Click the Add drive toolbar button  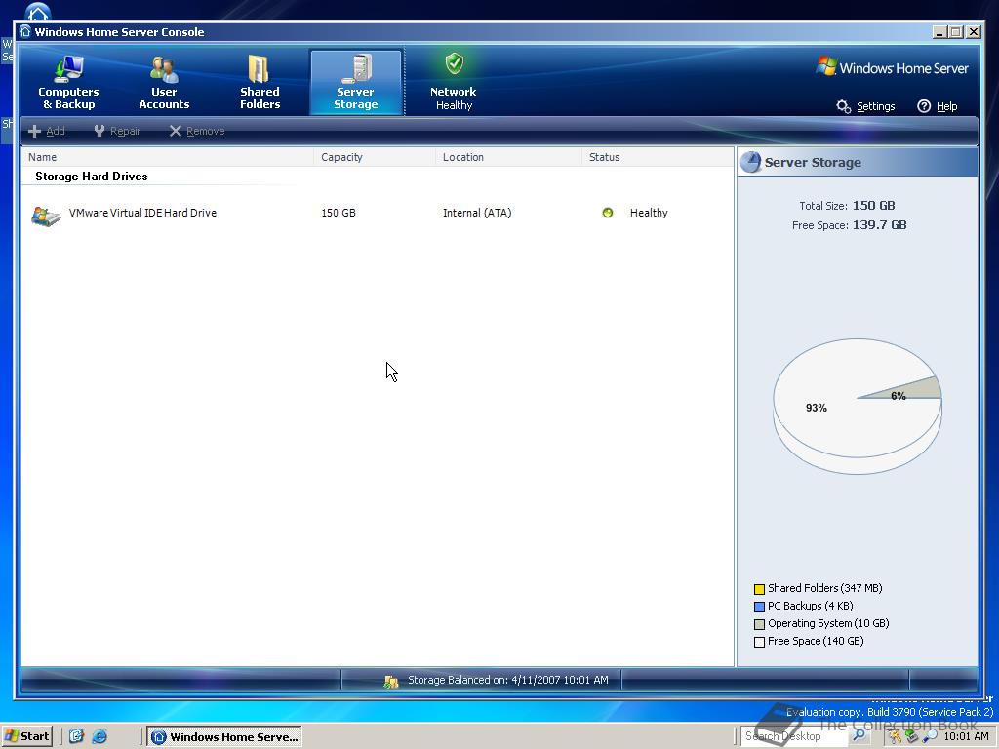coord(47,131)
